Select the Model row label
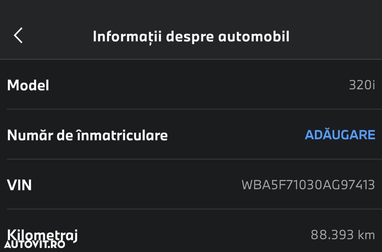The width and height of the screenshot is (382, 252). 28,85
